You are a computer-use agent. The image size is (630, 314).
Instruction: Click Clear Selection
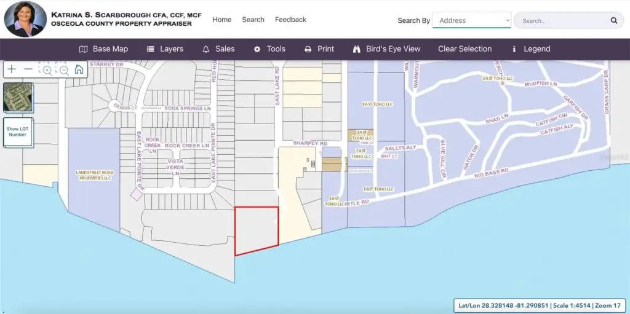coord(465,49)
